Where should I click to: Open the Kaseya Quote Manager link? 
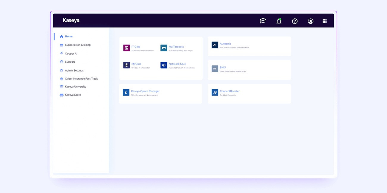(145, 91)
